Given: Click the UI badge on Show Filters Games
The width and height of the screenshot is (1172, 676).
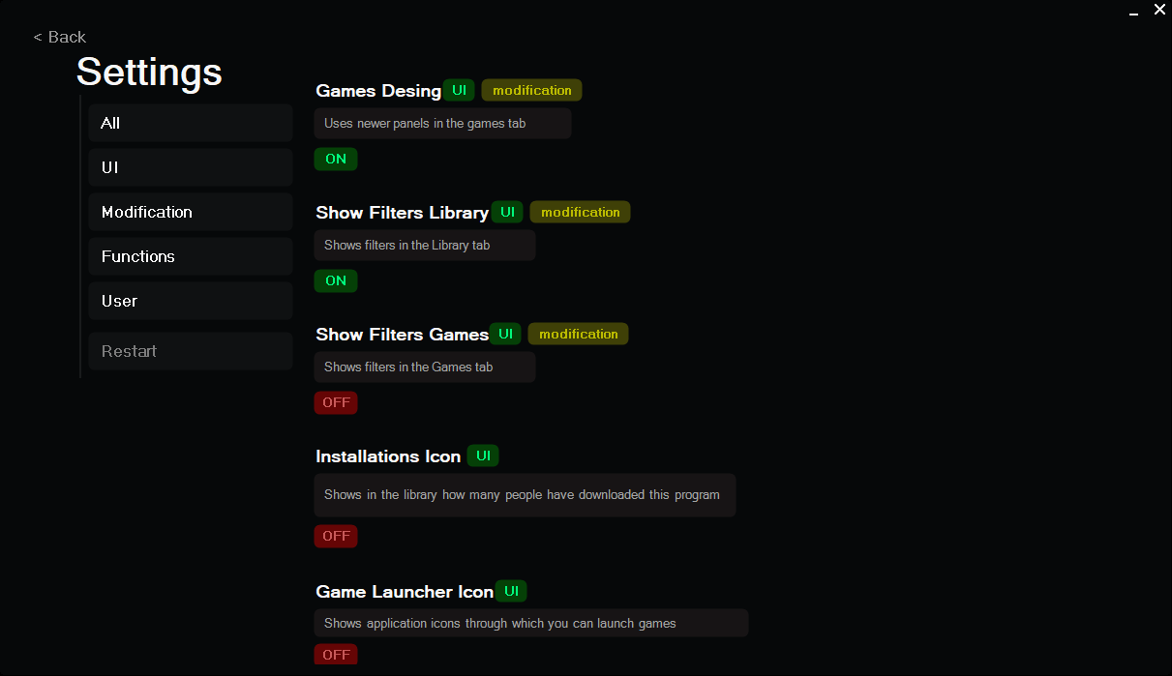Looking at the screenshot, I should 505,333.
